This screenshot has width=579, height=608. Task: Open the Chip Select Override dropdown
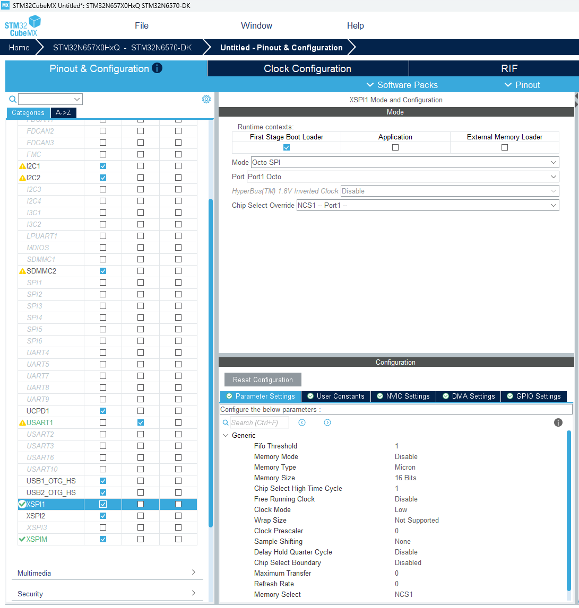[428, 206]
